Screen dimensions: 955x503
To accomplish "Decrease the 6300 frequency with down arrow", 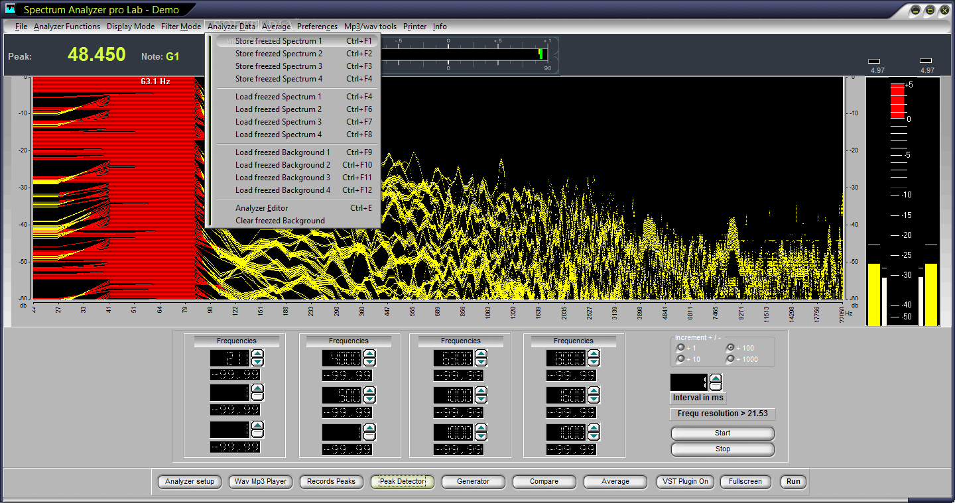I will [x=481, y=363].
